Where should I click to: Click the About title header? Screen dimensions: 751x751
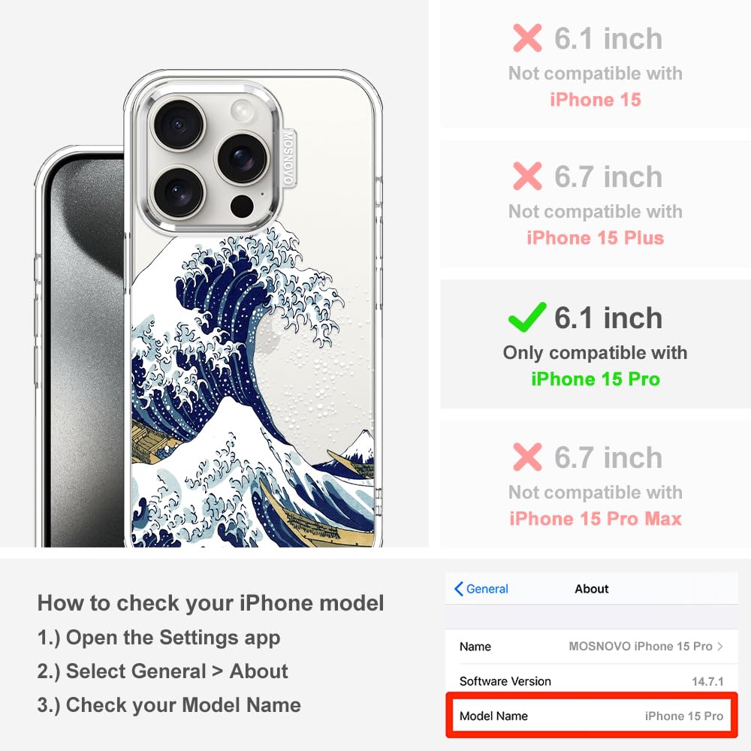[592, 589]
